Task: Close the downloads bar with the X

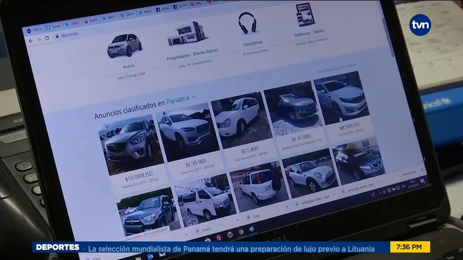Action: pos(422,170)
